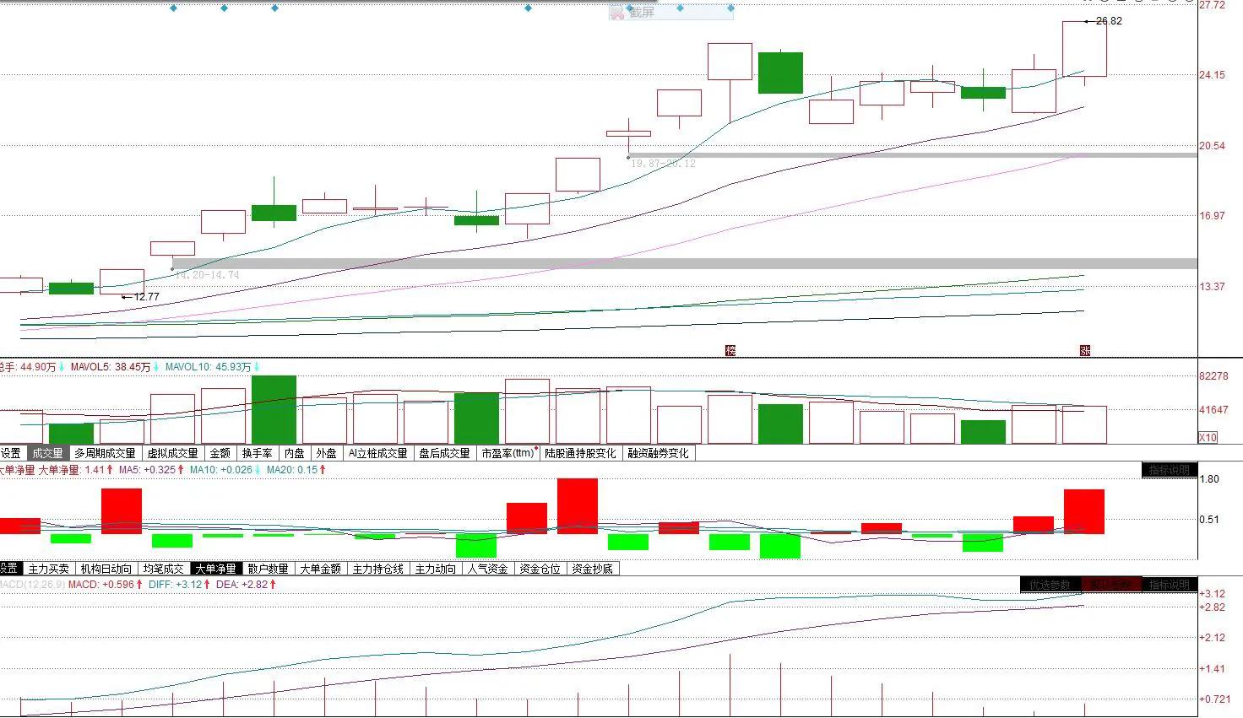Viewport: 1243px width, 718px height.
Task: Click the DIFF: +3.12 value
Action: tap(176, 584)
